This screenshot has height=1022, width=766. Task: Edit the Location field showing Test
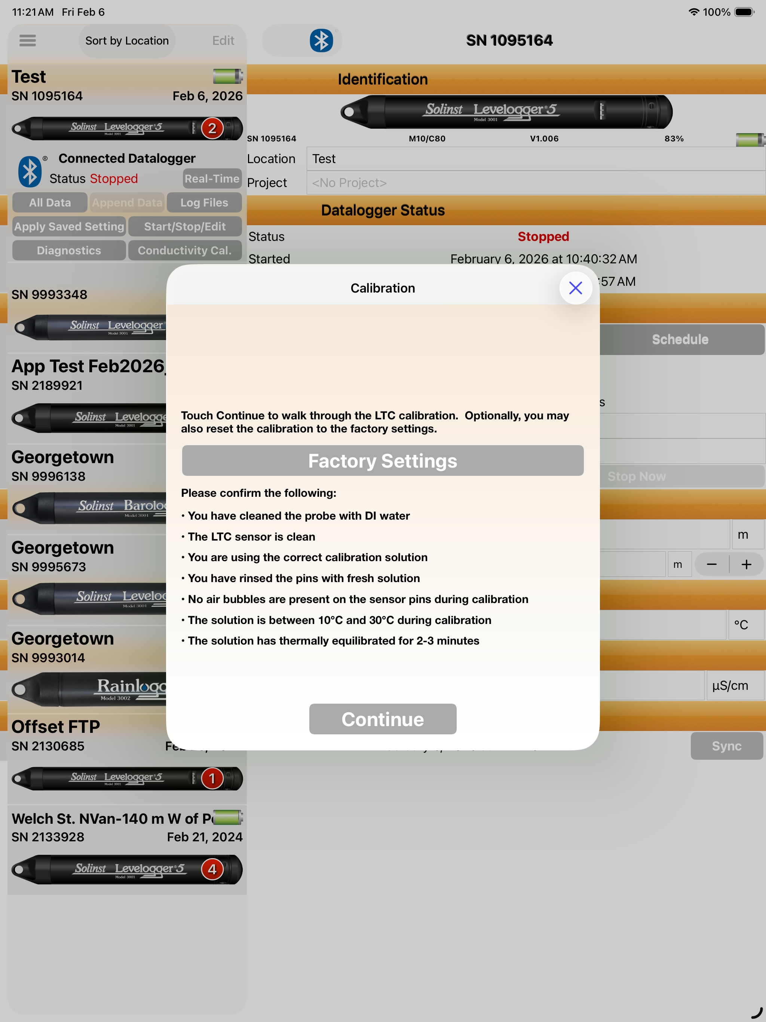(x=536, y=159)
